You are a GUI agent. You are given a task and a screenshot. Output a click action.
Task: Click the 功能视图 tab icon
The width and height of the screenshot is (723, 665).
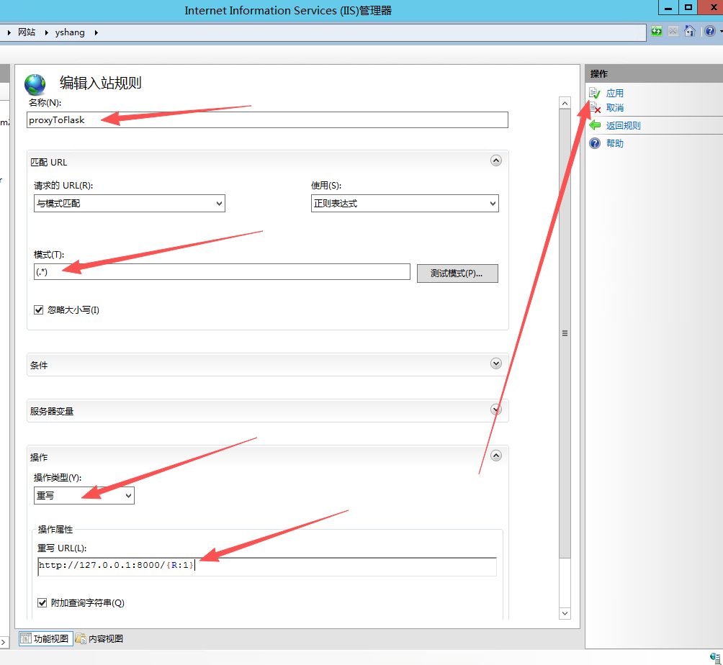click(26, 638)
